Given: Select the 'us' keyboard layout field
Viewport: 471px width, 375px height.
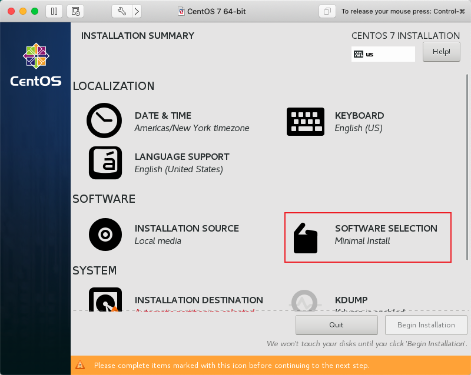Looking at the screenshot, I should (383, 54).
